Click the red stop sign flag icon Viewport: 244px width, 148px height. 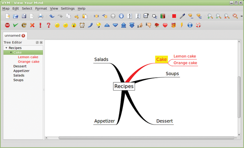point(7,25)
